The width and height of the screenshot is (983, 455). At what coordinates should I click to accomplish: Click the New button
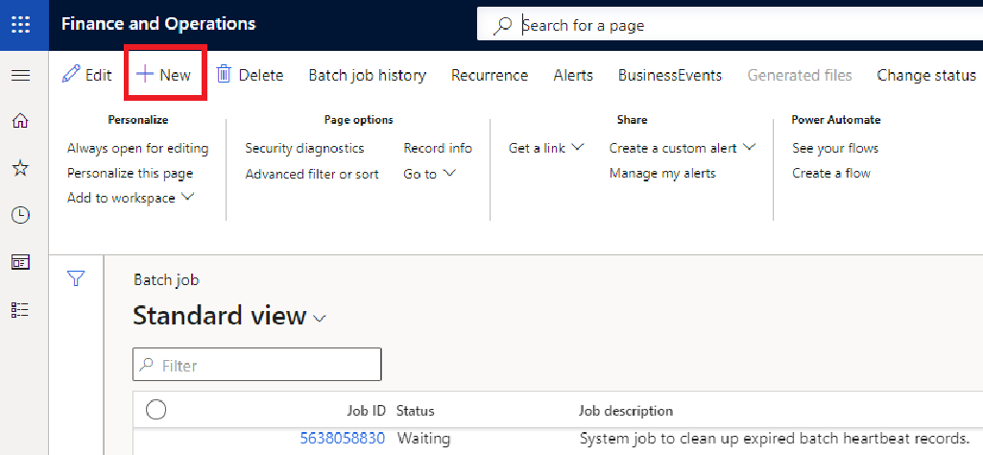(x=164, y=75)
